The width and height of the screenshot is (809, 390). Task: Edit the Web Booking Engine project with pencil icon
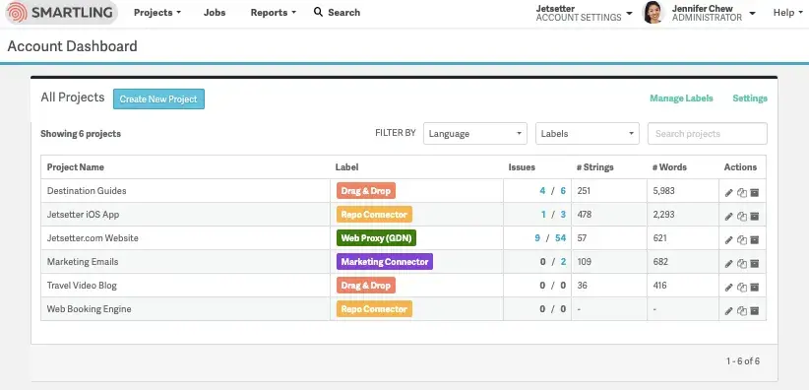pos(728,311)
